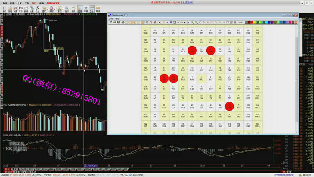Expand the 窗口 dropdown arrow
The image size is (314, 177).
[47, 9]
